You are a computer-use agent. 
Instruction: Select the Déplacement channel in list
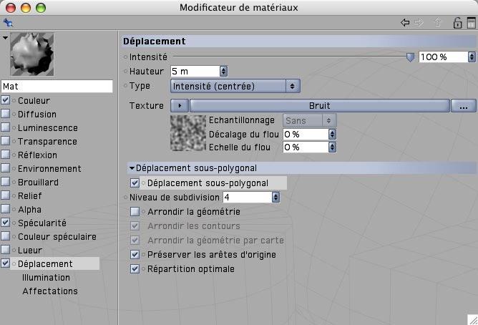tap(45, 263)
